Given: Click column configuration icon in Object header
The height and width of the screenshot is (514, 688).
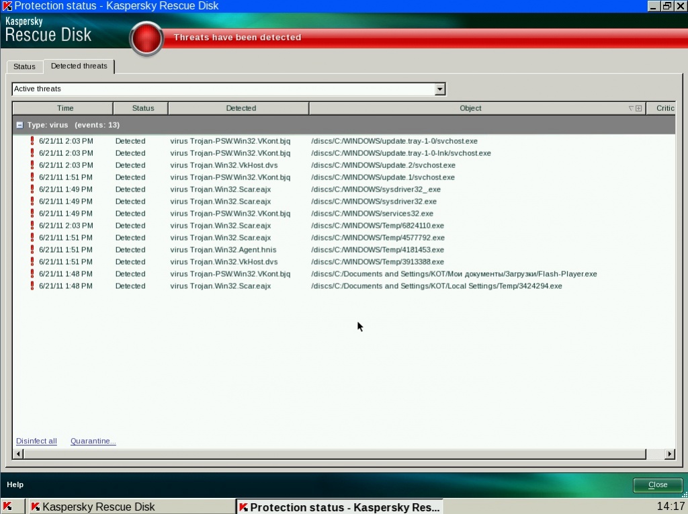Looking at the screenshot, I should 638,108.
